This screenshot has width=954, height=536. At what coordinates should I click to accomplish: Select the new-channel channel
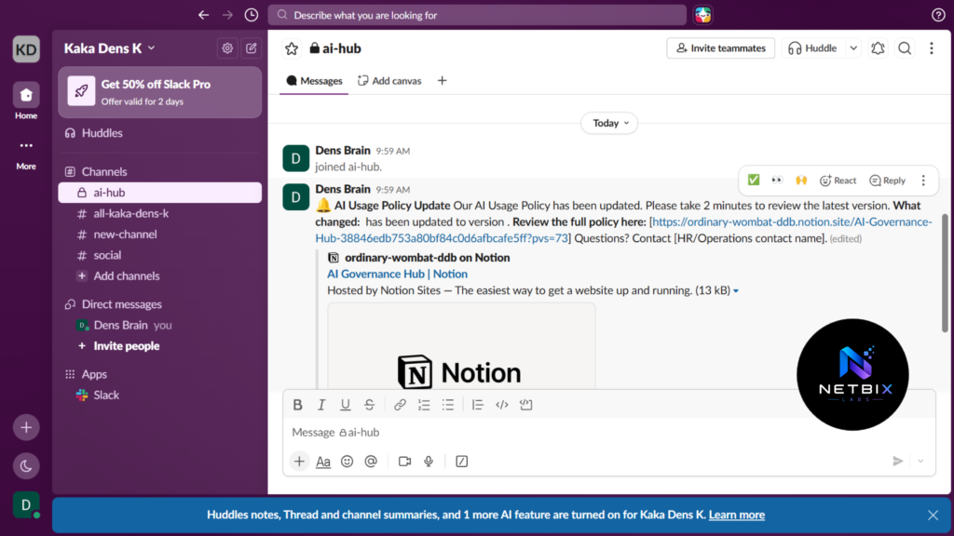click(160, 234)
